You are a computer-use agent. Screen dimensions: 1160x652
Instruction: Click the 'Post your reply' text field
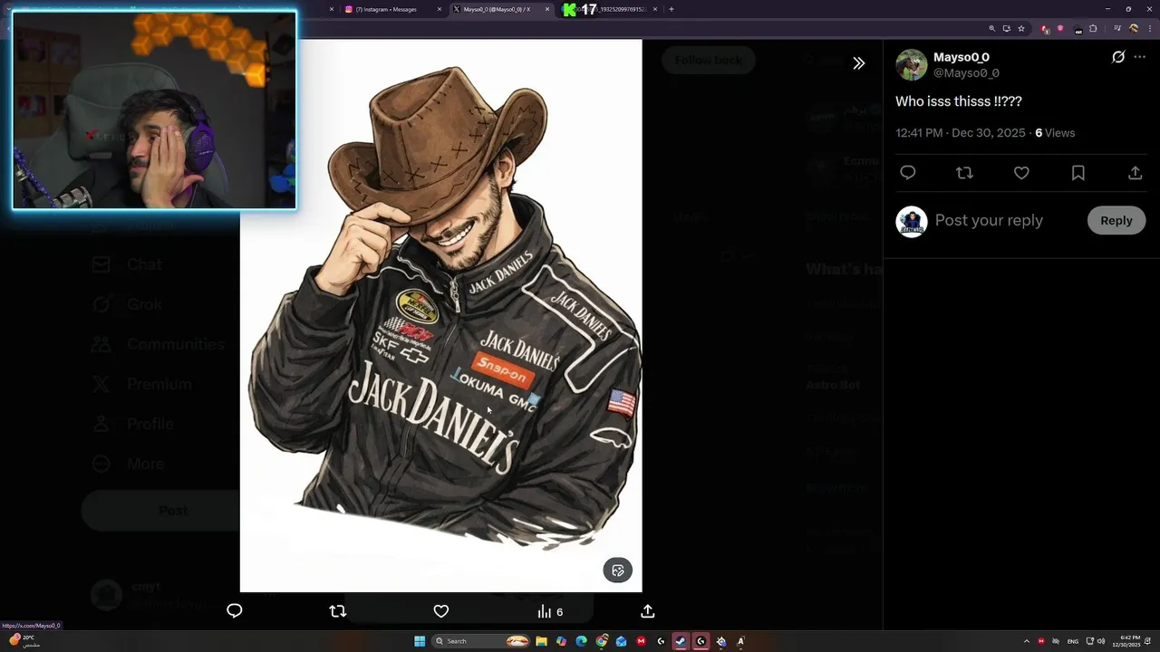[x=989, y=220]
